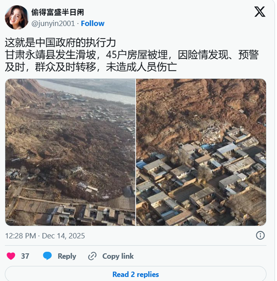Open the info circle icon beside the date
Viewport: 277px width, 281px height.
pos(260,235)
